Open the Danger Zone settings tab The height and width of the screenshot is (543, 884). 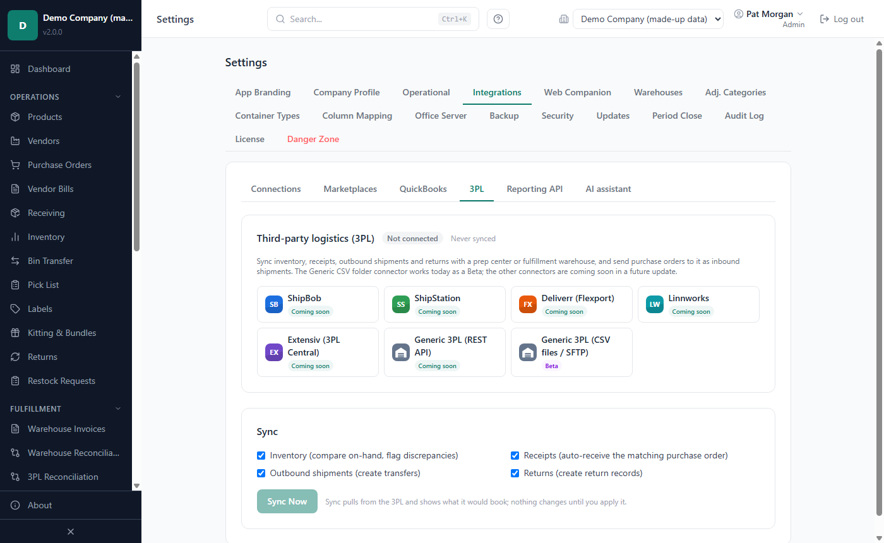click(313, 139)
